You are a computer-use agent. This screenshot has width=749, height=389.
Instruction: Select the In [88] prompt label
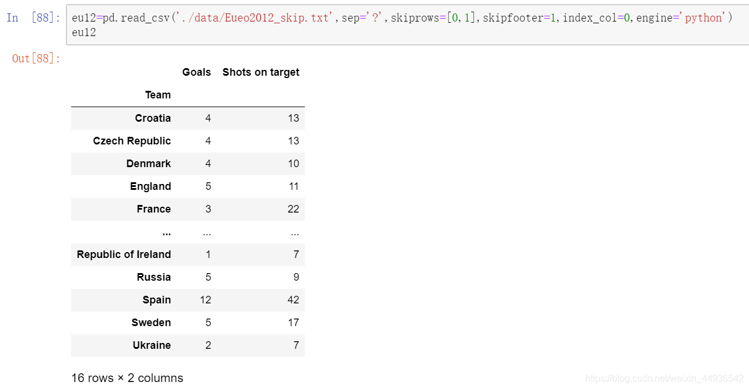click(x=33, y=18)
